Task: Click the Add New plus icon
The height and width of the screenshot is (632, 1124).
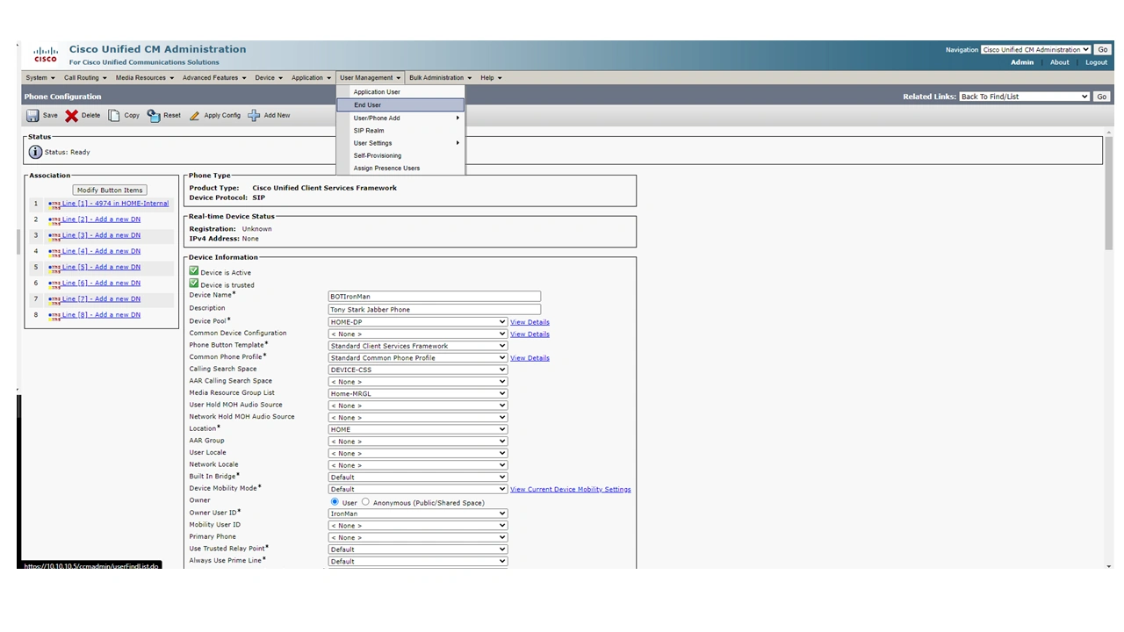Action: [254, 116]
